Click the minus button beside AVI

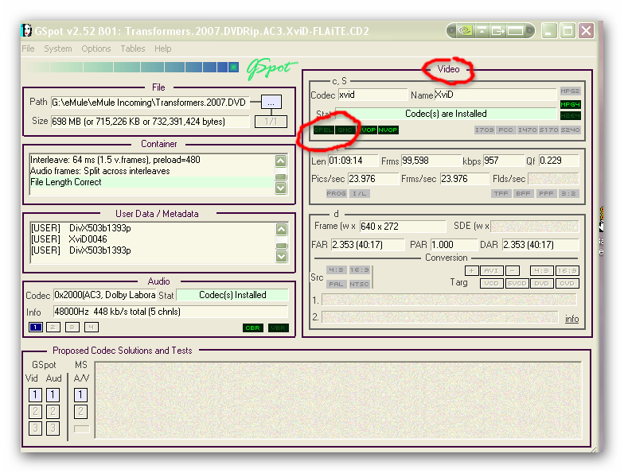[513, 270]
